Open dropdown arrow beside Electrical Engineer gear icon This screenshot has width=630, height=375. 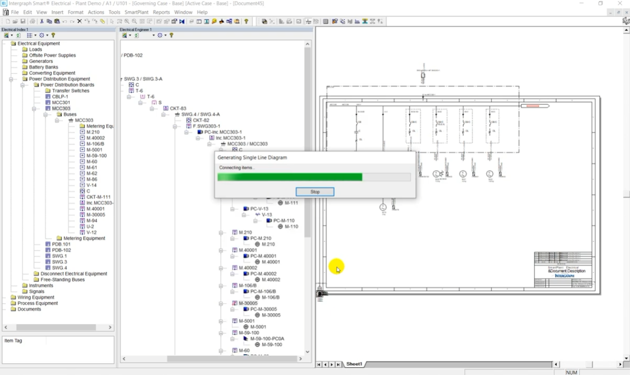[x=166, y=35]
